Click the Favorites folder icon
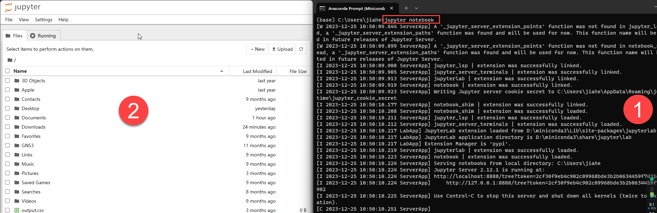 click(17, 136)
